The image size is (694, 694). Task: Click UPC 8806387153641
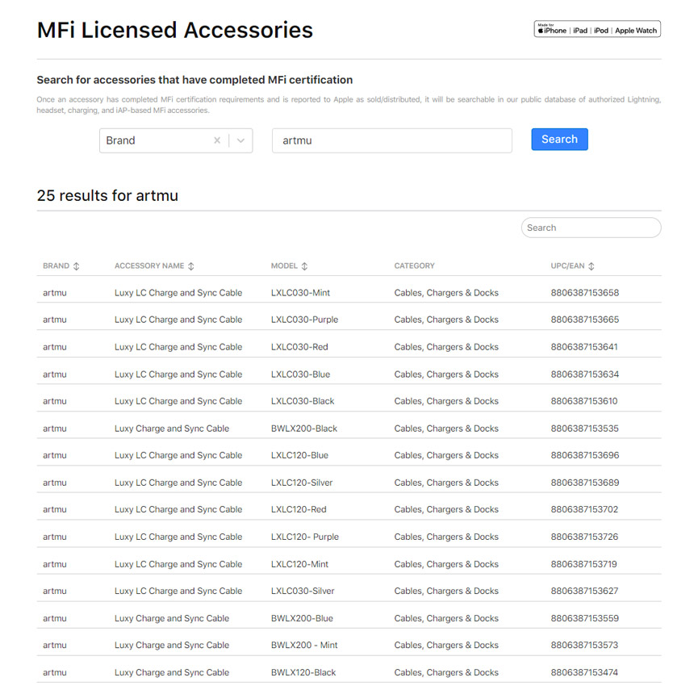pyautogui.click(x=584, y=347)
